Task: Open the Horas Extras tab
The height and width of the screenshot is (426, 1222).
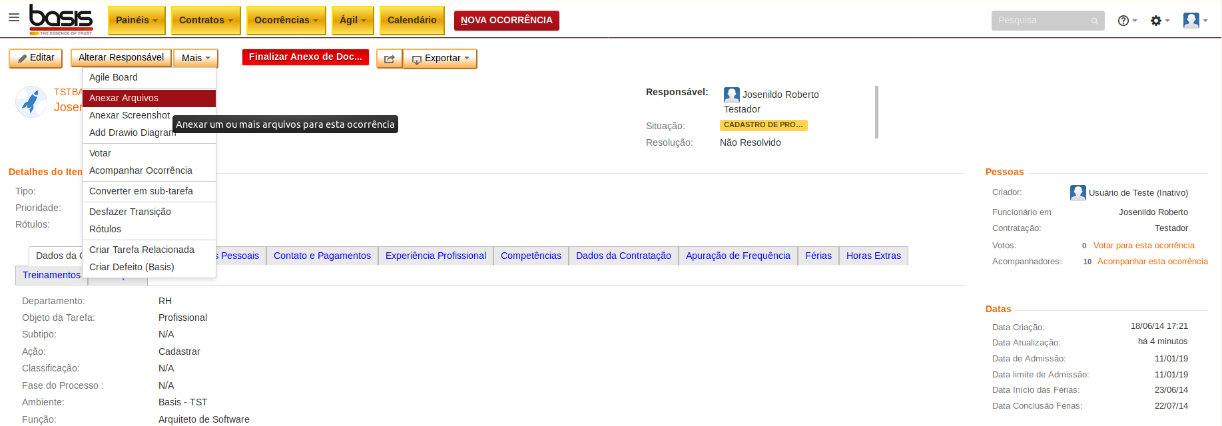Action: (x=873, y=256)
